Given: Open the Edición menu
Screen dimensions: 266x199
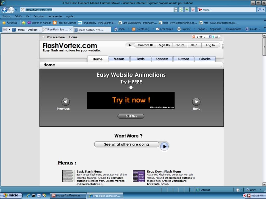Looking at the screenshot, I should click(x=19, y=16).
